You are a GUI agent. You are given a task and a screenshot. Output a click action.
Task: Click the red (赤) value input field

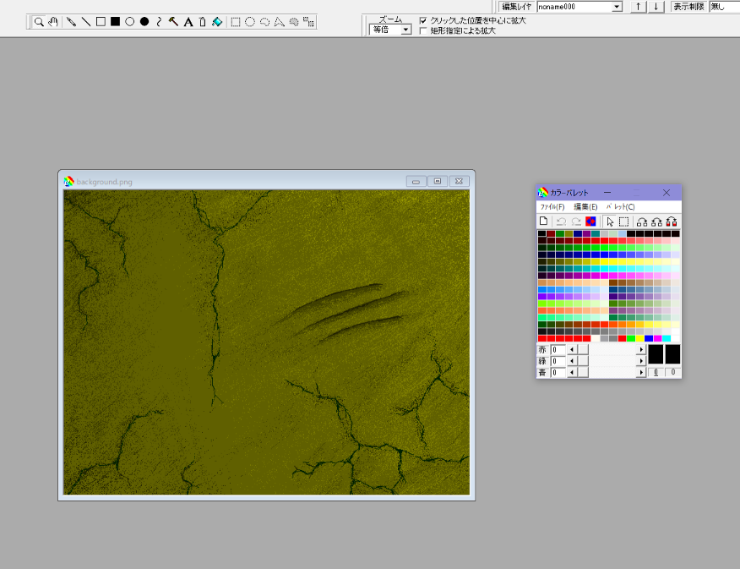click(558, 349)
